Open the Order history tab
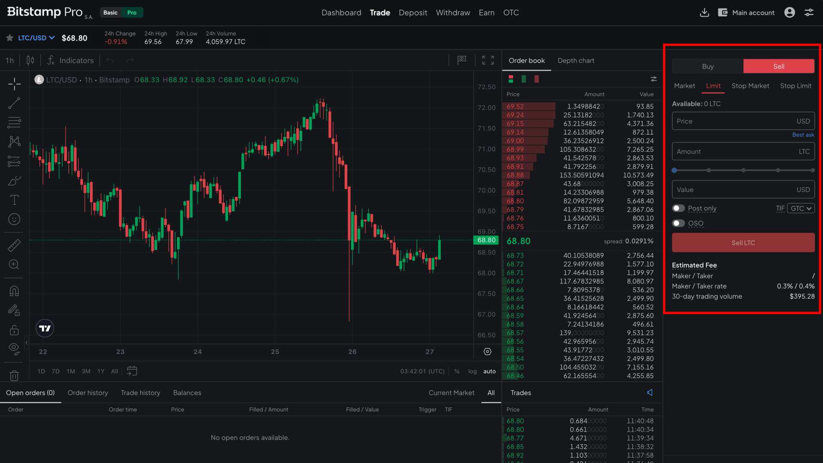The height and width of the screenshot is (463, 823). click(87, 393)
